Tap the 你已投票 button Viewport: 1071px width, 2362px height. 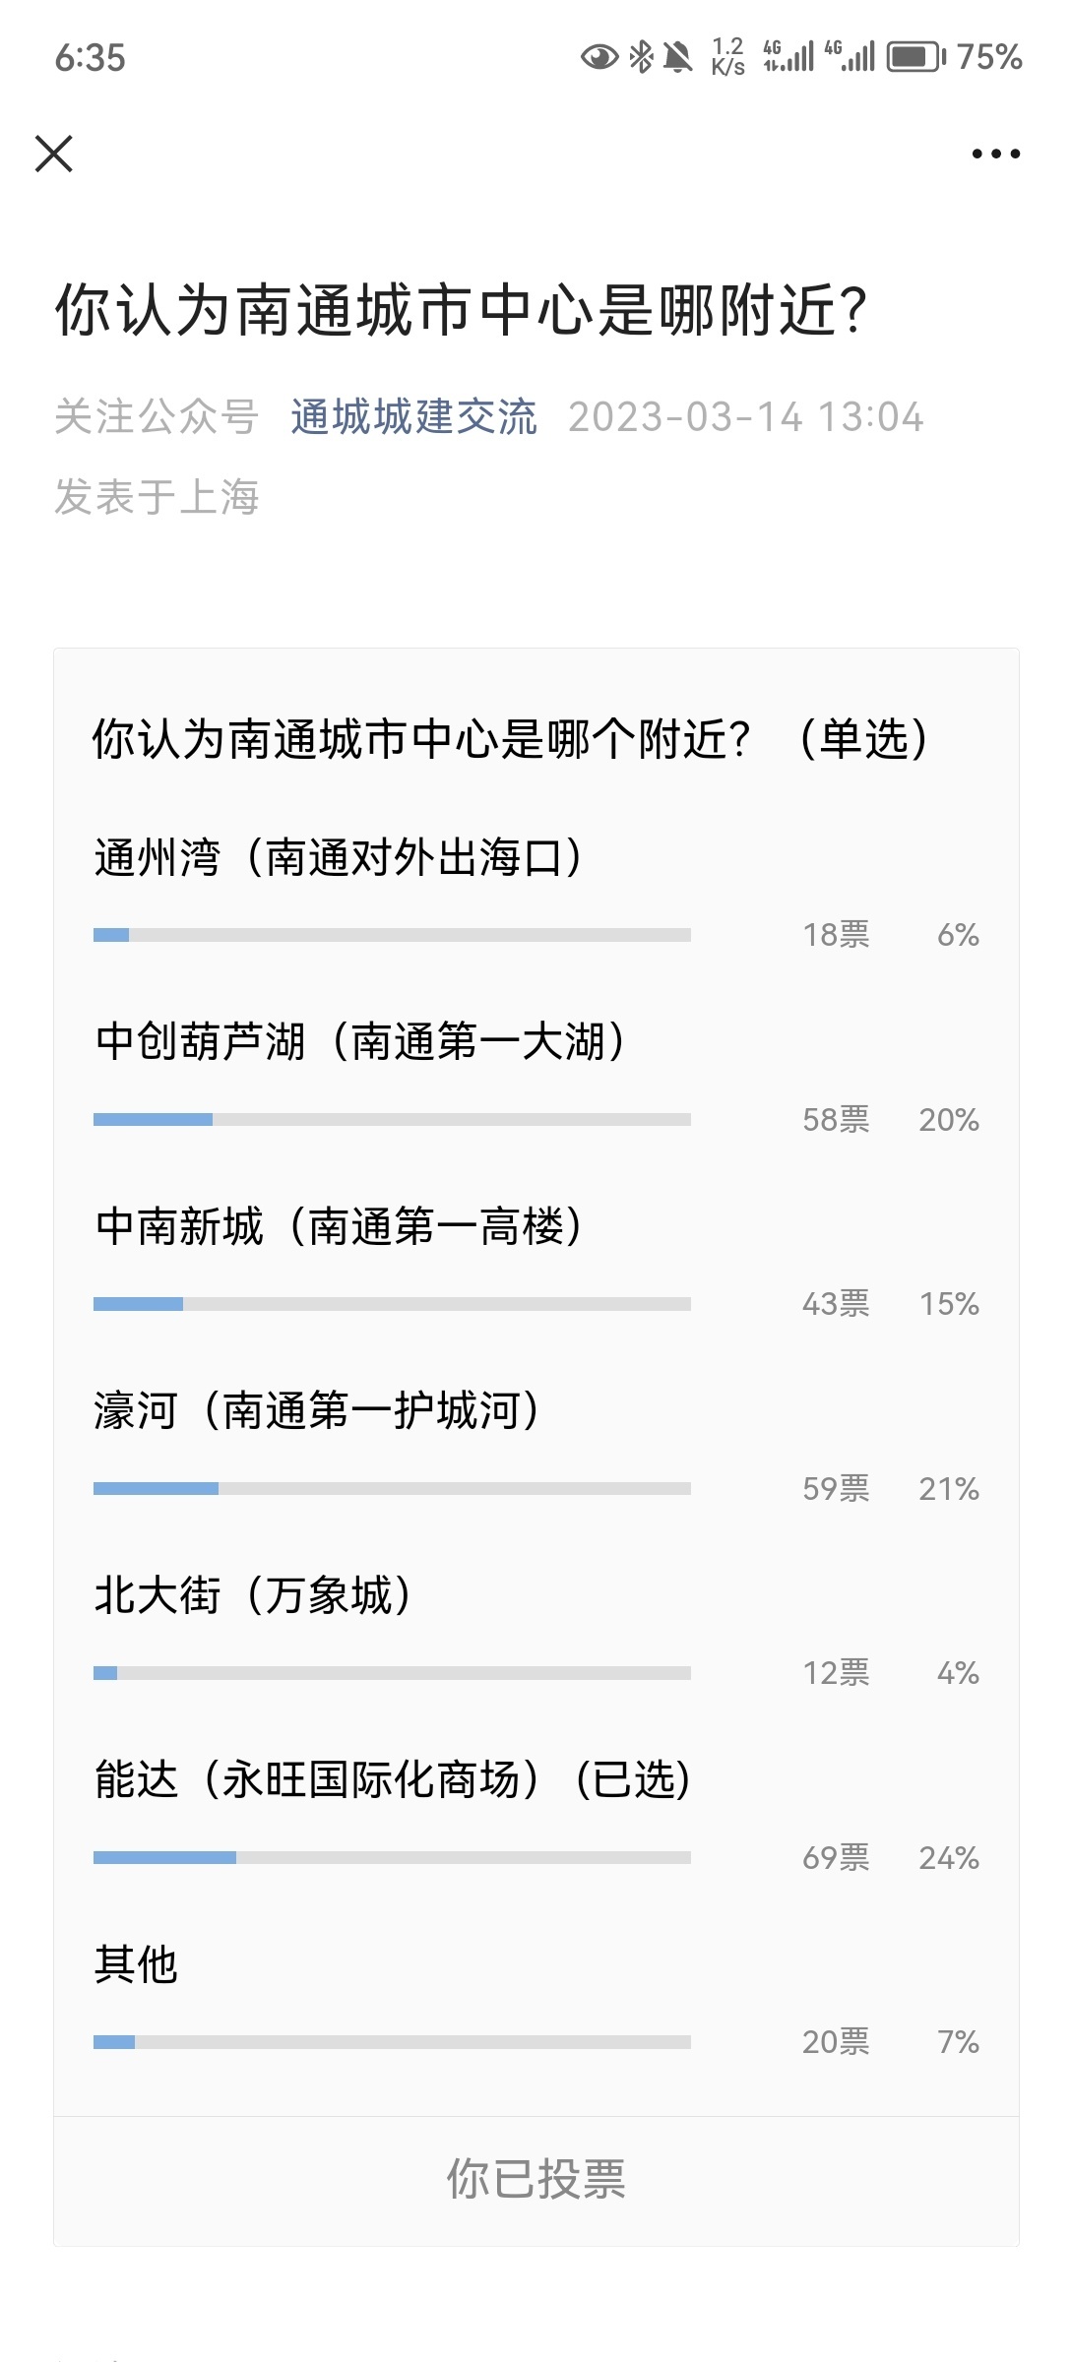536,2179
